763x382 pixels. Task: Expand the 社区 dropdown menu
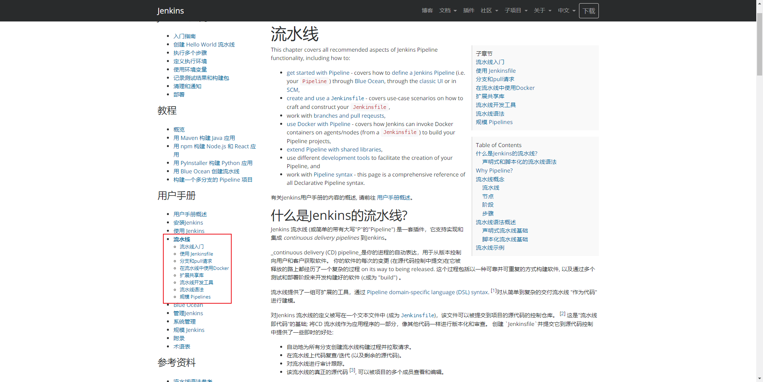pos(489,11)
